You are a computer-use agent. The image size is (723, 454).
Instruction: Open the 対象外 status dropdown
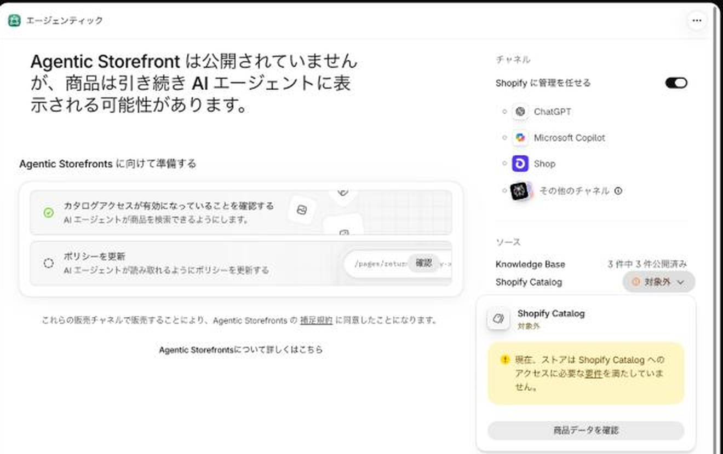click(x=659, y=282)
